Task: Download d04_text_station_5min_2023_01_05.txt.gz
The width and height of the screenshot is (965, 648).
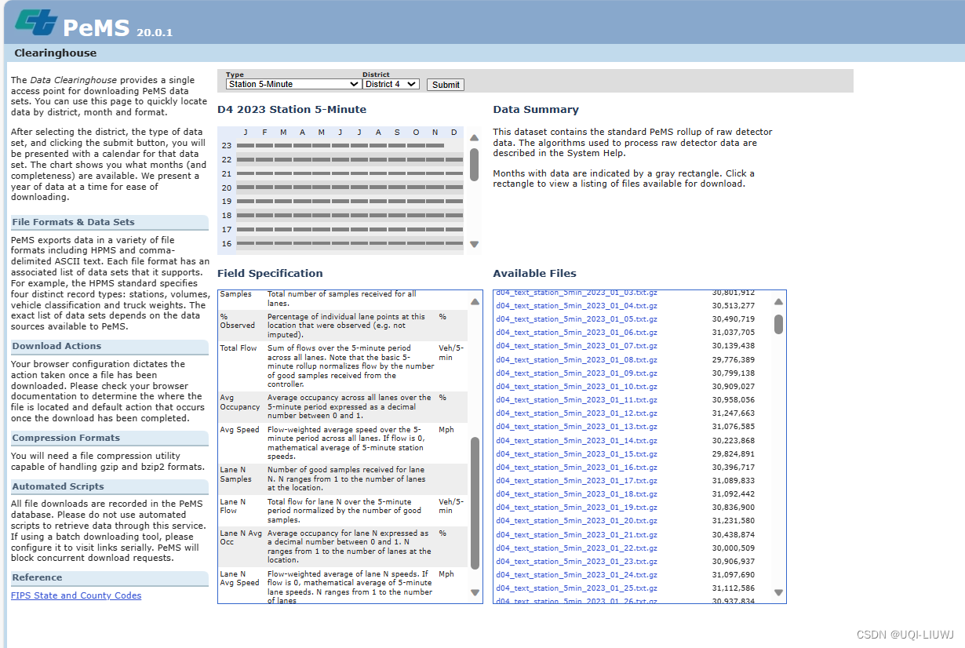Action: [x=577, y=319]
